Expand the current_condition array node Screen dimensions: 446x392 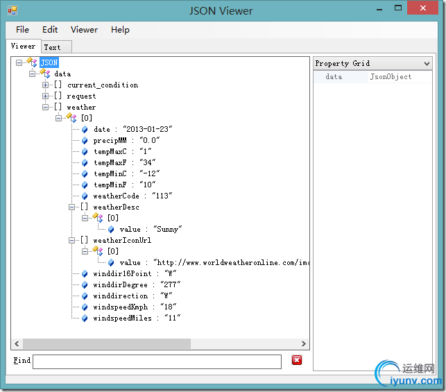coord(46,85)
